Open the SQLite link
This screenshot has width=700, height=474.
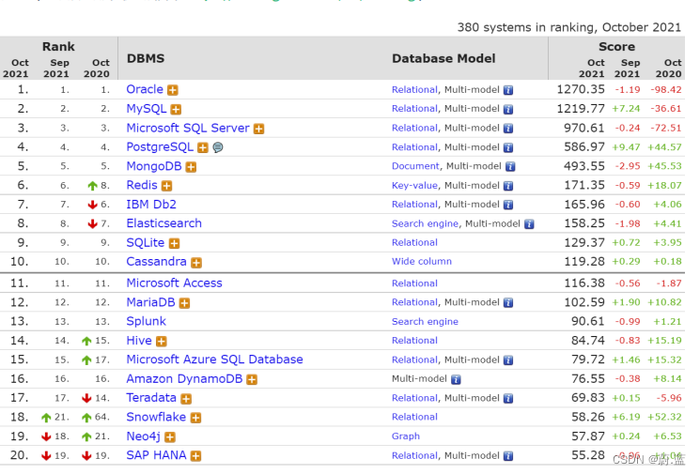tap(146, 242)
